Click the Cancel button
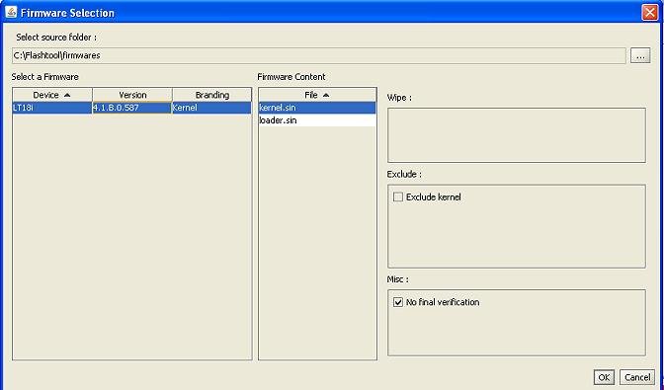 pyautogui.click(x=637, y=377)
